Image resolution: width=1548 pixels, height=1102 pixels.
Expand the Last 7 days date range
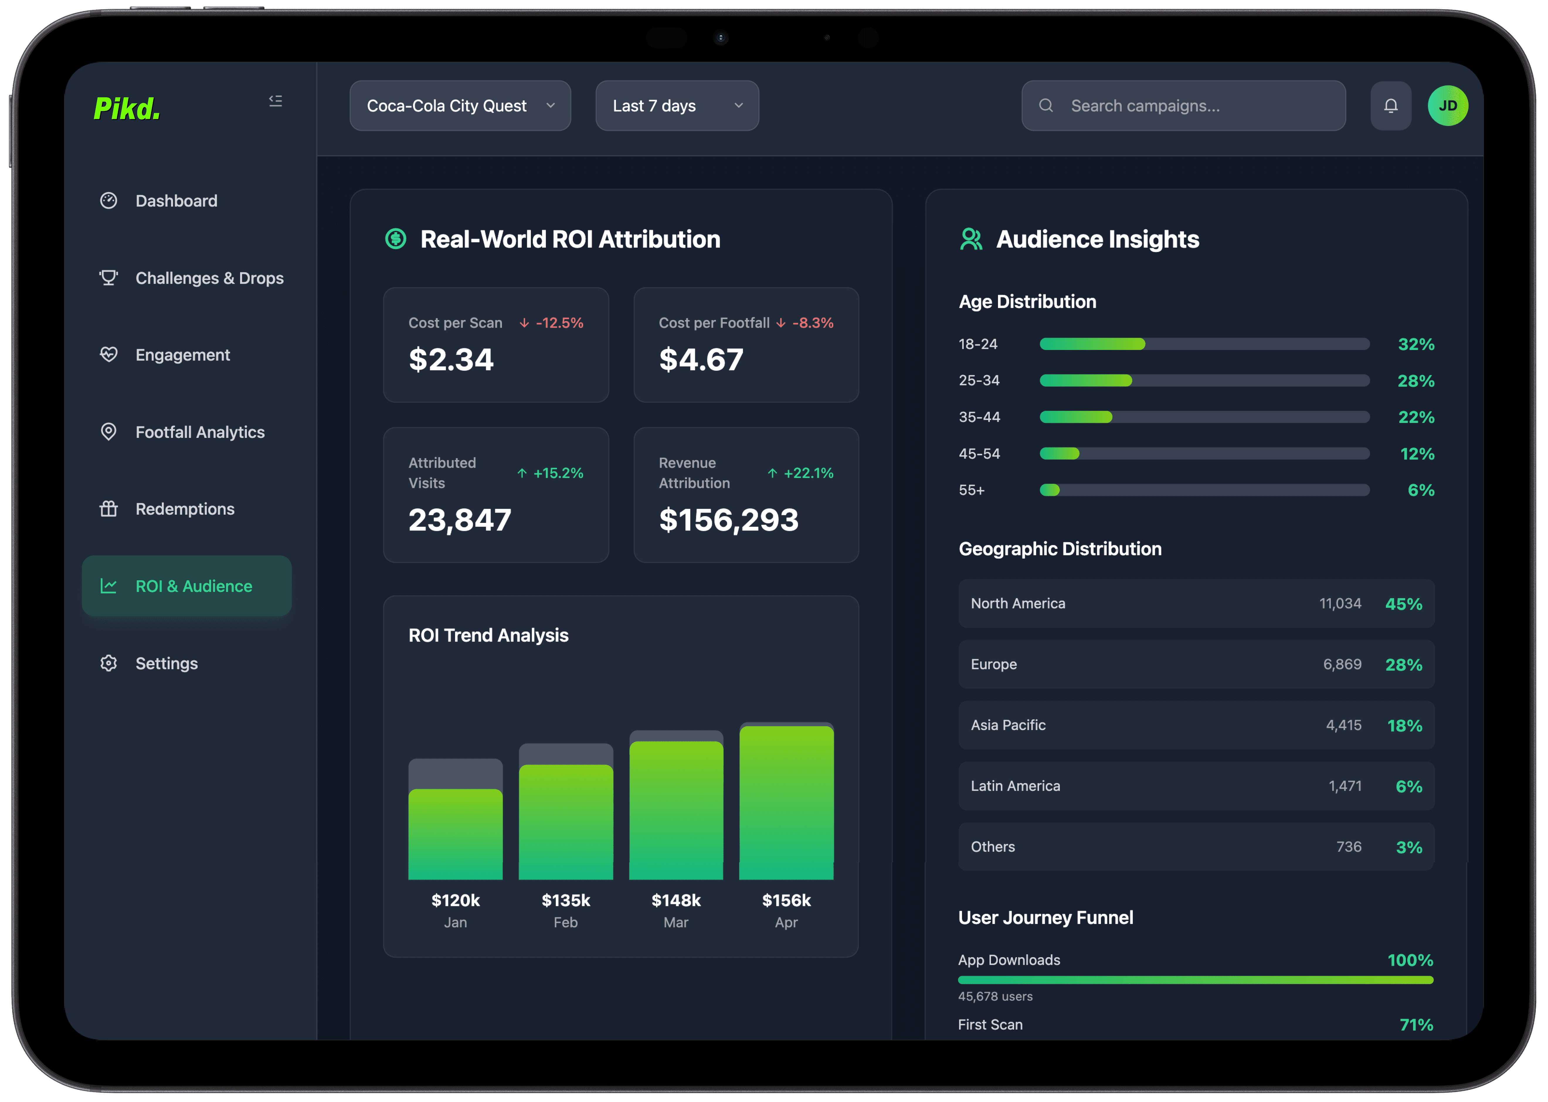click(677, 106)
